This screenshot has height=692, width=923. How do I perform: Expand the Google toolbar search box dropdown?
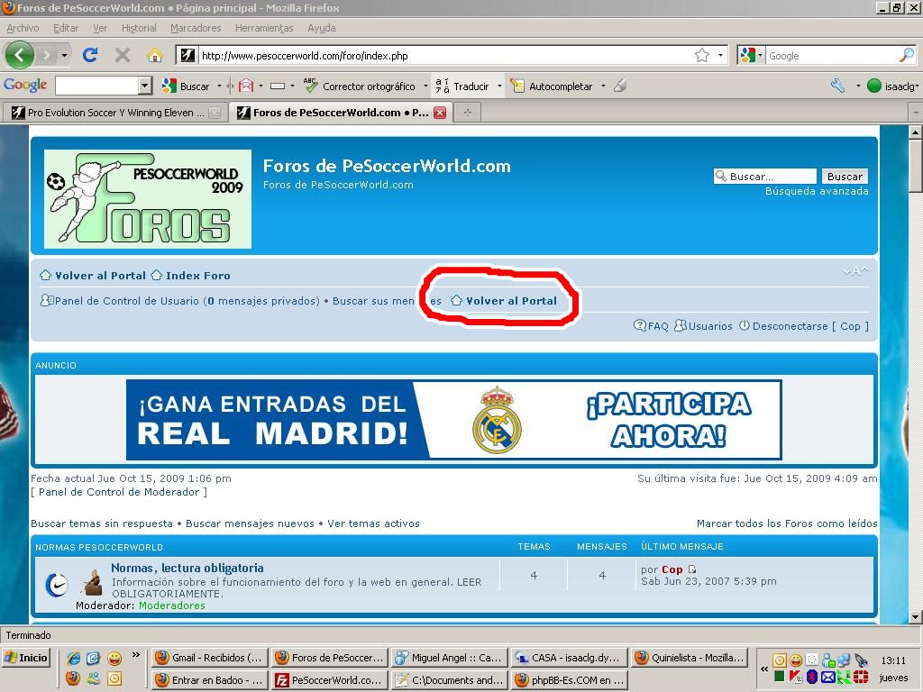coord(145,86)
